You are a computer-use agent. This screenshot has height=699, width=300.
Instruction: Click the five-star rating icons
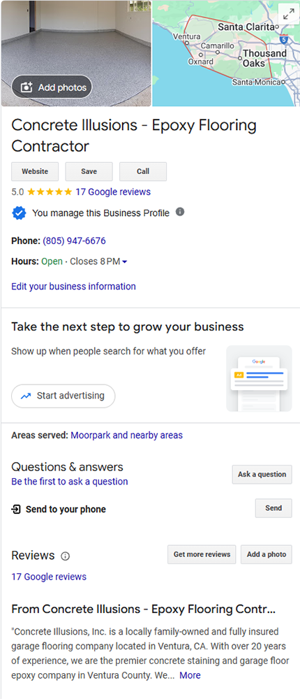(x=50, y=192)
